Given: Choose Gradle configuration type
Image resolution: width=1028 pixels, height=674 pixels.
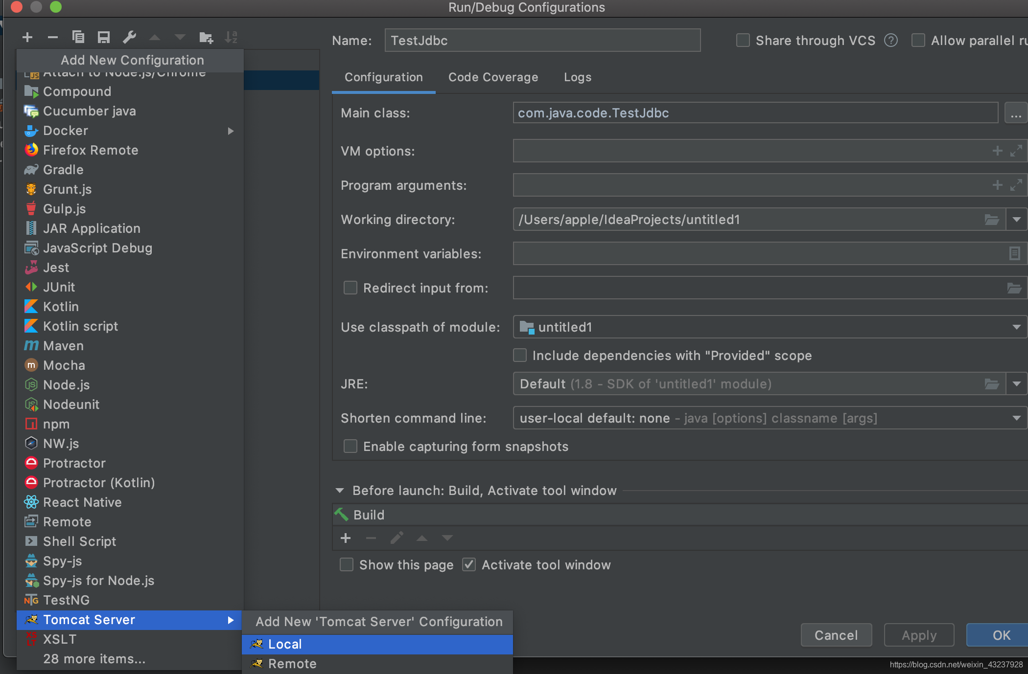Looking at the screenshot, I should [x=130, y=170].
